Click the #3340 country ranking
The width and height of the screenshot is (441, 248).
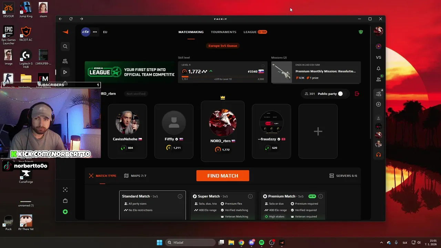click(x=256, y=72)
